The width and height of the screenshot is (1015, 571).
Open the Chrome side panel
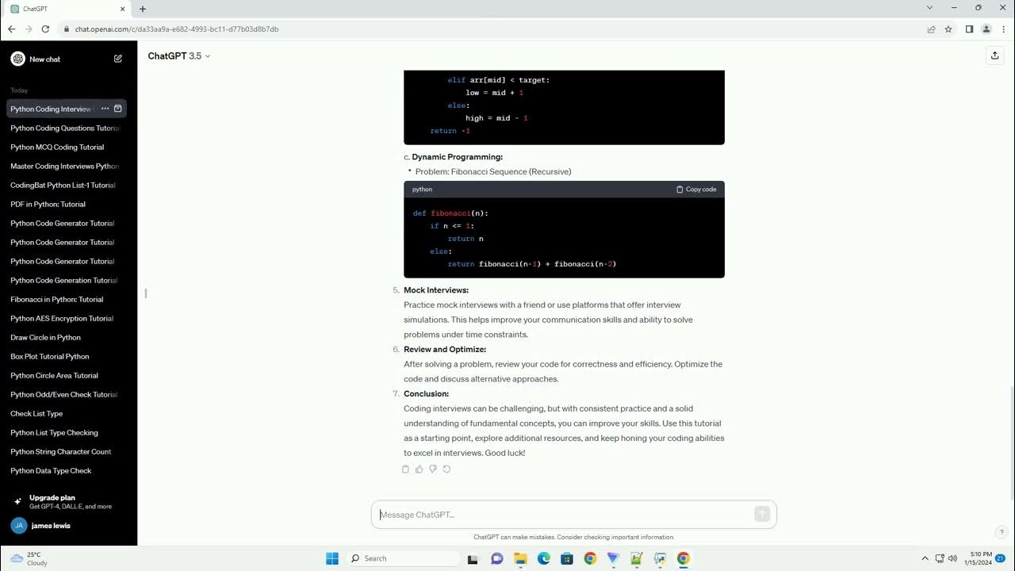click(969, 29)
